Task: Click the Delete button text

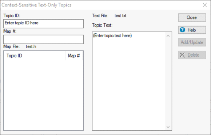Action: [194, 55]
